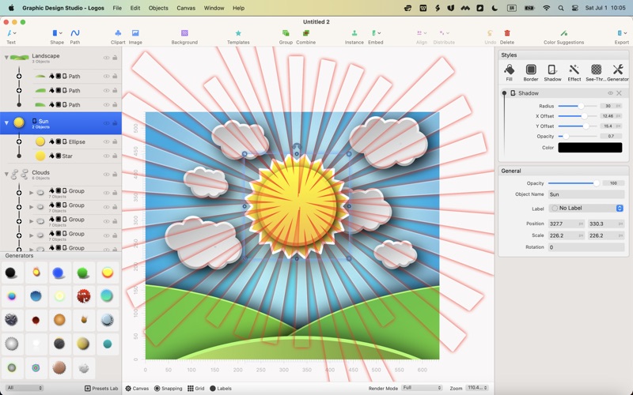
Task: Pick the red splat generator preset
Action: click(x=84, y=296)
